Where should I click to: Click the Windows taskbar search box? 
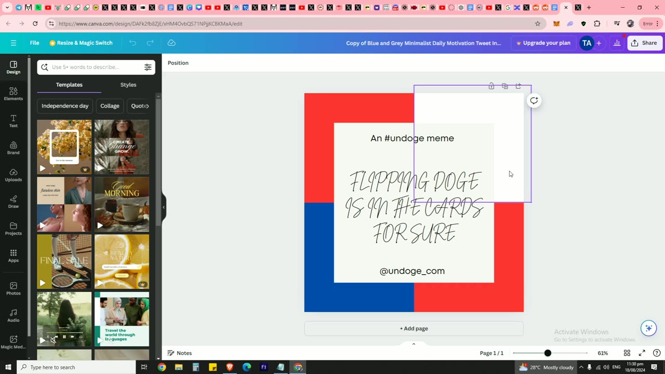pos(76,367)
